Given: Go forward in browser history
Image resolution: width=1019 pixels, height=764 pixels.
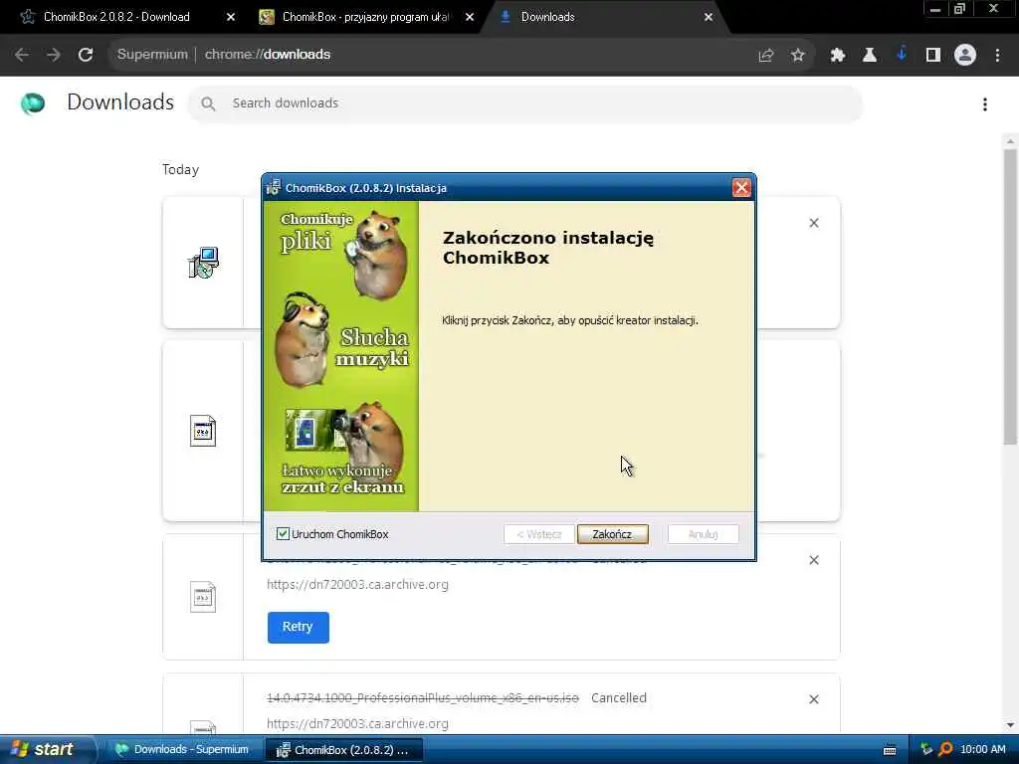Looking at the screenshot, I should point(54,55).
